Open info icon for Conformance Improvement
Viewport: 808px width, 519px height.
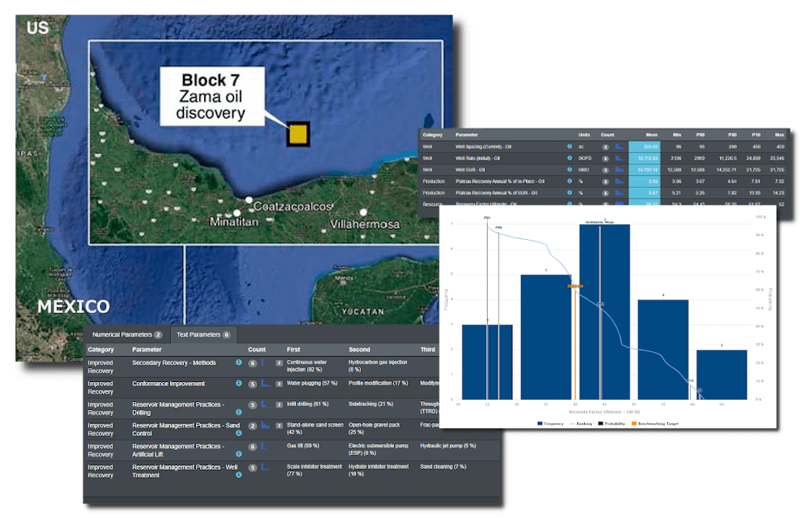tap(239, 384)
